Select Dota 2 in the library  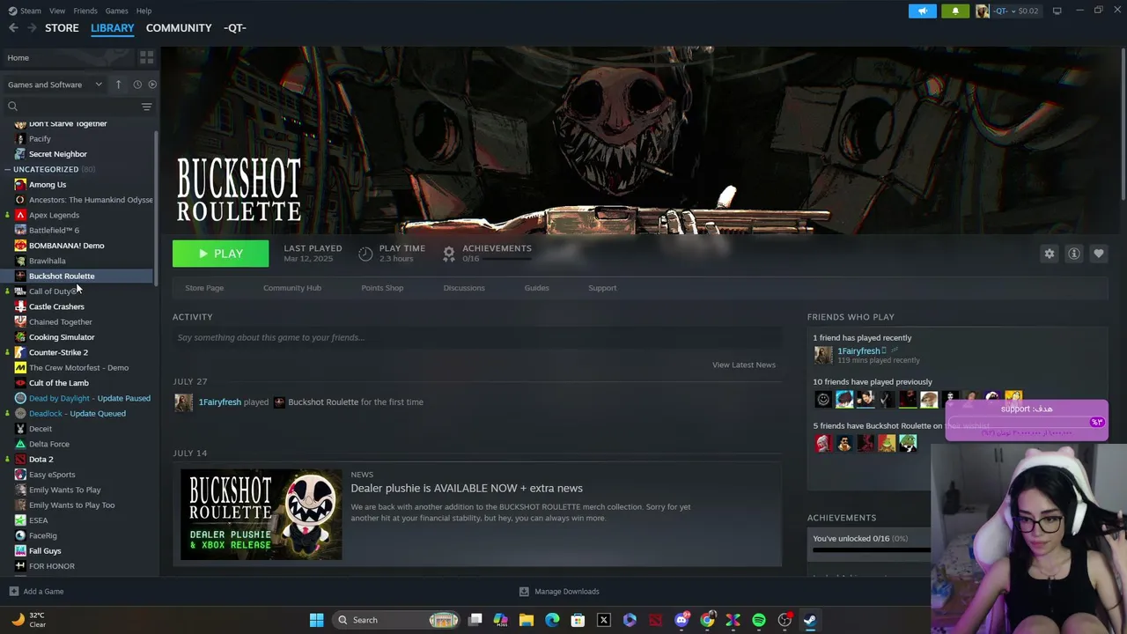41,460
